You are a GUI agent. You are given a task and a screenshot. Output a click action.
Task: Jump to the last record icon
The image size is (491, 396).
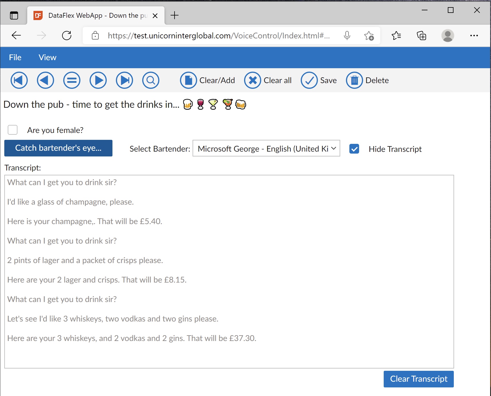[x=124, y=80]
